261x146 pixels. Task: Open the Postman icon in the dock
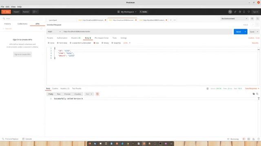pyautogui.click(x=144, y=144)
